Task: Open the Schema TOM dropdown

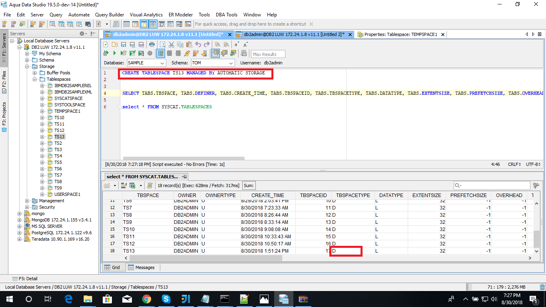Action: 231,63
